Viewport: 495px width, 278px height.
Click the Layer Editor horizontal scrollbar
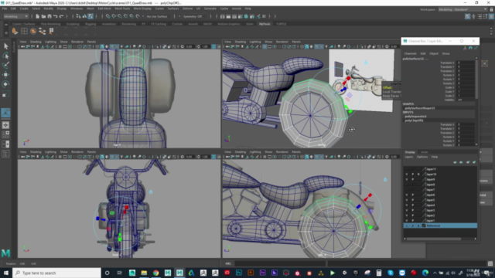(434, 239)
